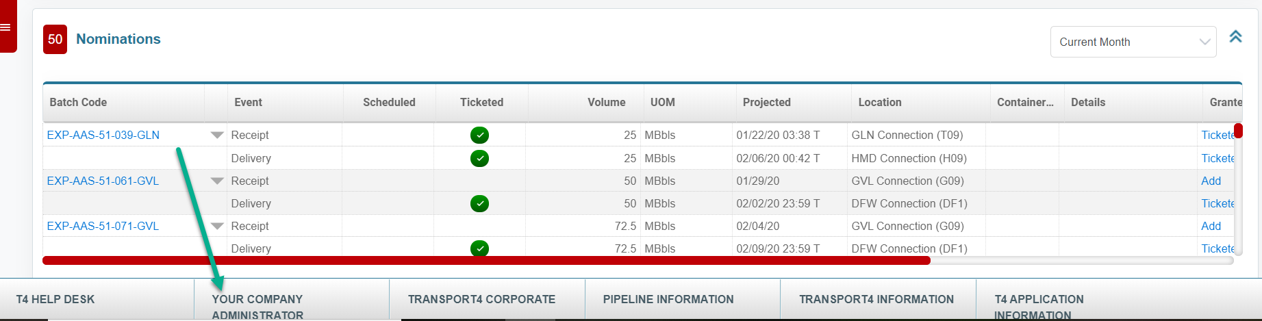1262x321 pixels.
Task: Click the ticketed checkmark for HMD Connection delivery
Action: coord(479,159)
